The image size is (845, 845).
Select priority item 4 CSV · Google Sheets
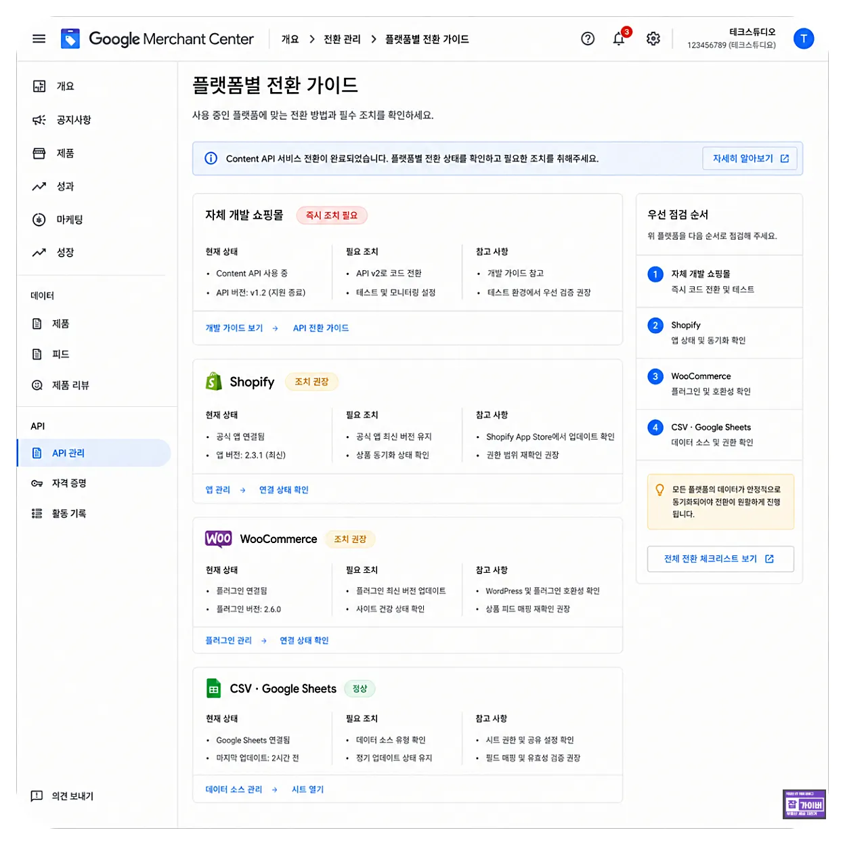719,435
